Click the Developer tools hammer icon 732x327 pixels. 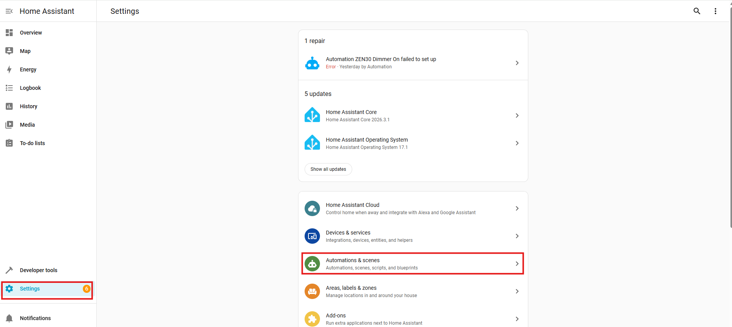[9, 270]
